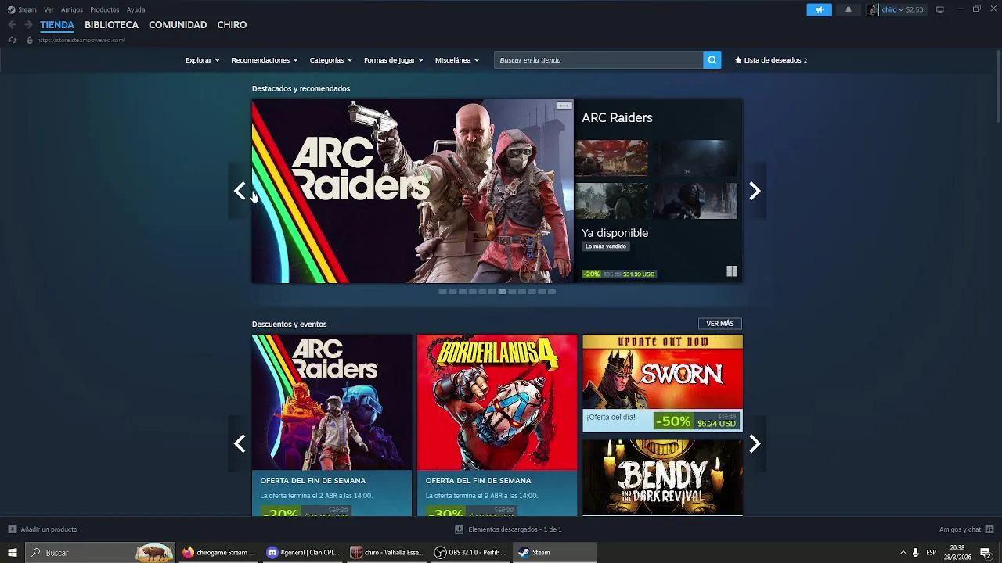Open the notifications bell
The image size is (1002, 563).
(849, 9)
